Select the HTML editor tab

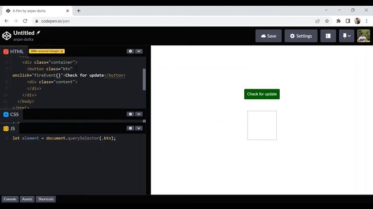(13, 52)
